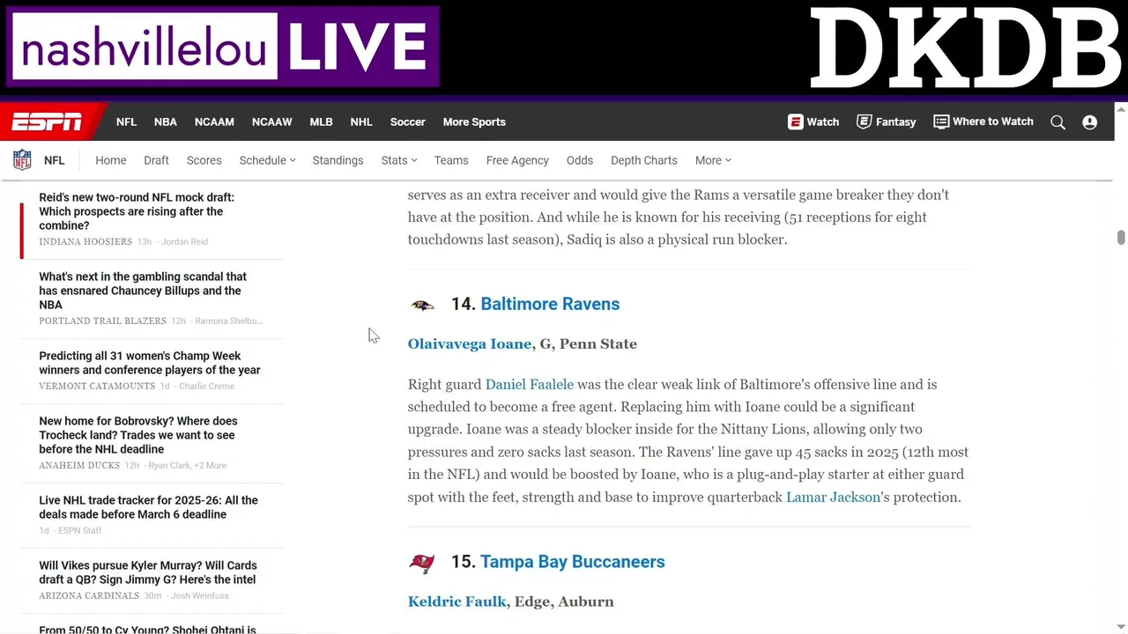1128x634 pixels.
Task: Expand the Stats dropdown
Action: coord(399,160)
